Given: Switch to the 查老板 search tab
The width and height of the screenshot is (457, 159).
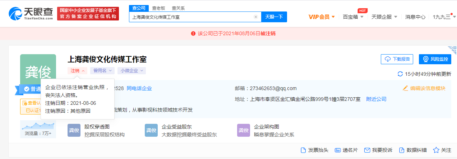Looking at the screenshot, I should click(158, 8).
